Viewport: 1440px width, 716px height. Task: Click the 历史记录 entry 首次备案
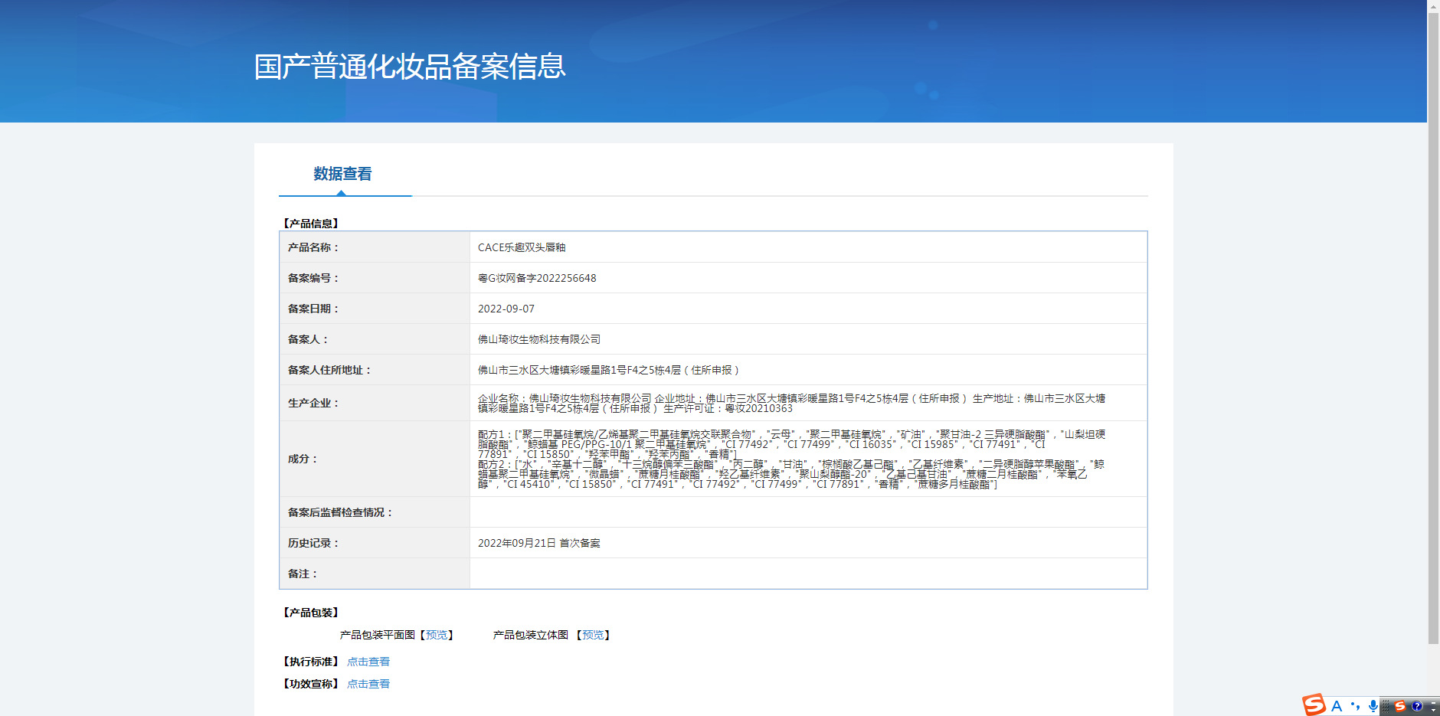[580, 543]
